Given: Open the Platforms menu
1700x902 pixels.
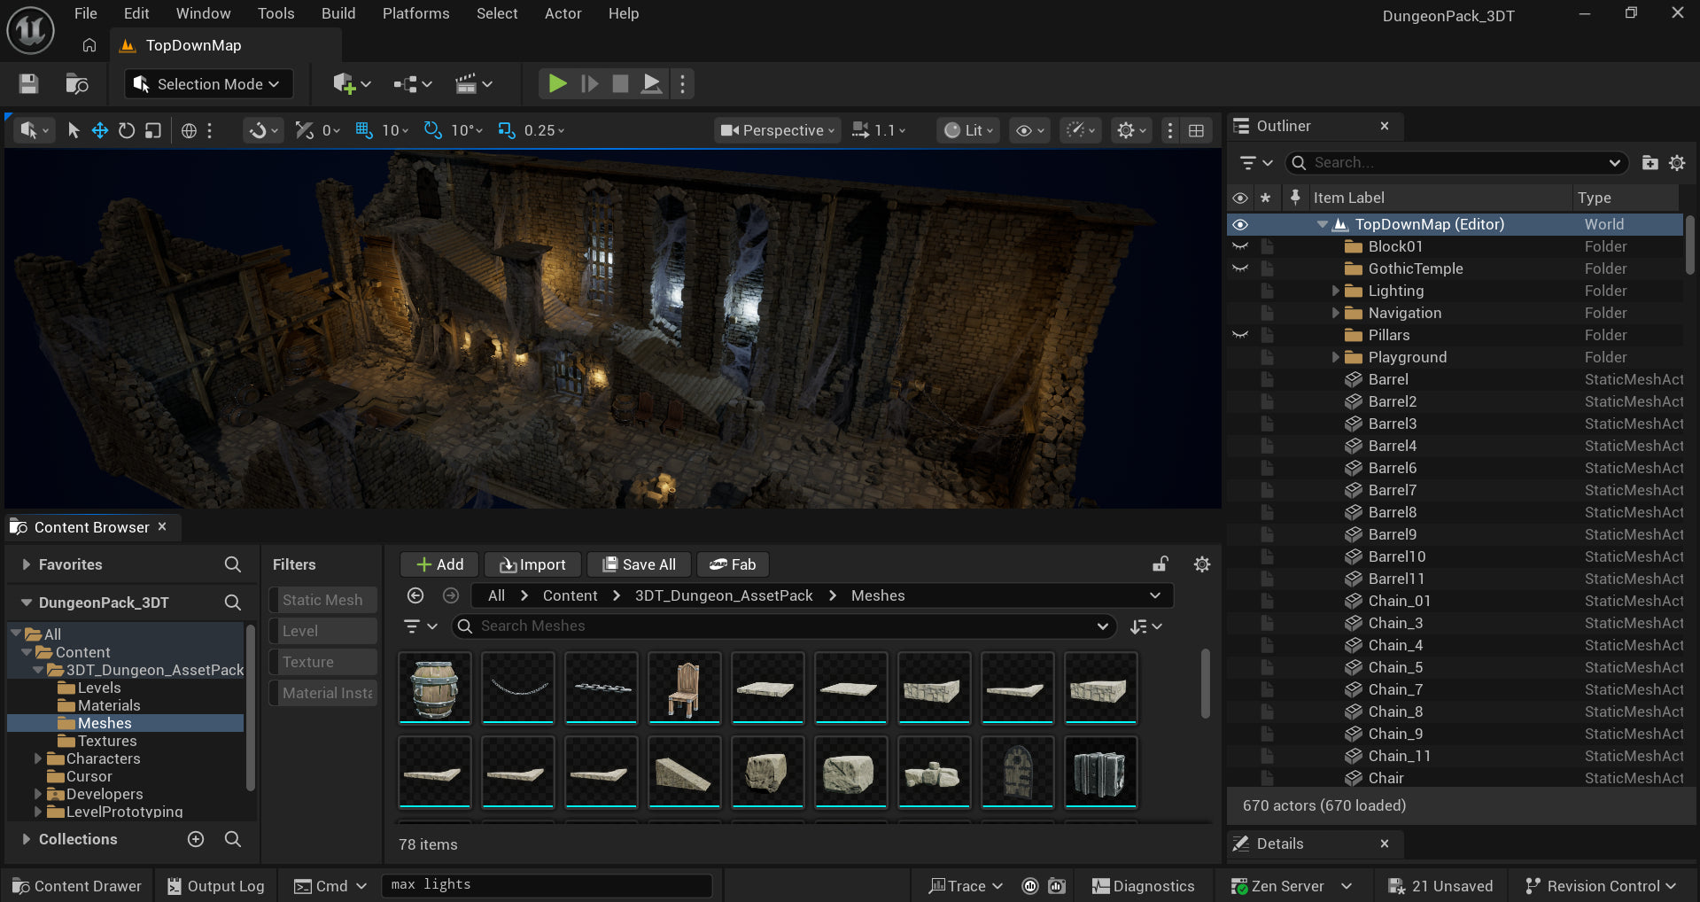Looking at the screenshot, I should (415, 13).
